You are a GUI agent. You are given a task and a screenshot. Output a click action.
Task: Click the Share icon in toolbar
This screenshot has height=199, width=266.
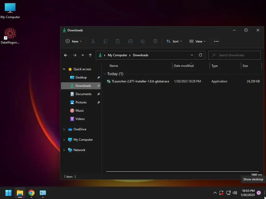143,41
